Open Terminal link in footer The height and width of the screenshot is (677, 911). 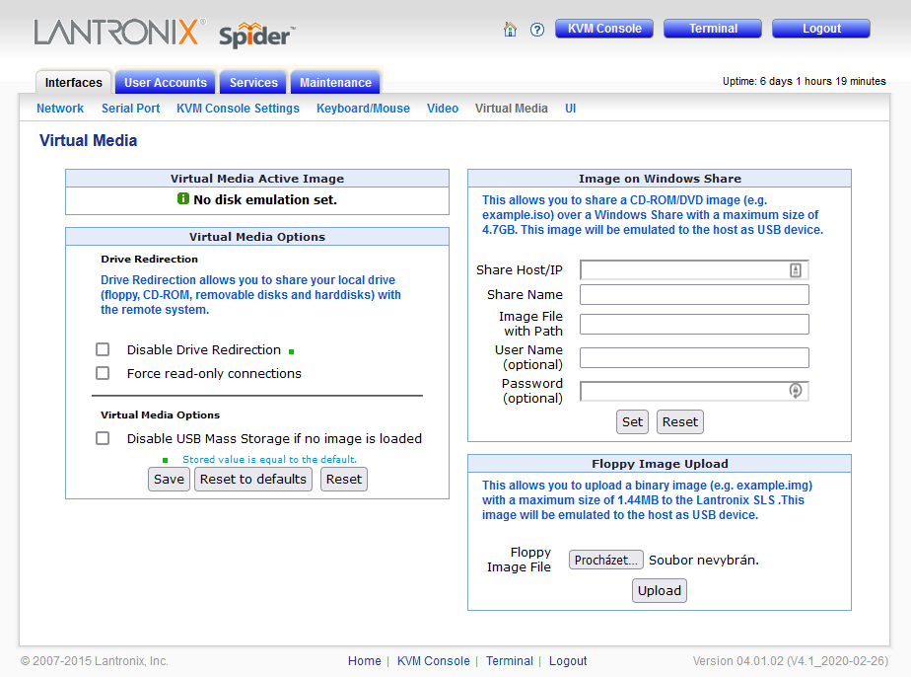[509, 661]
